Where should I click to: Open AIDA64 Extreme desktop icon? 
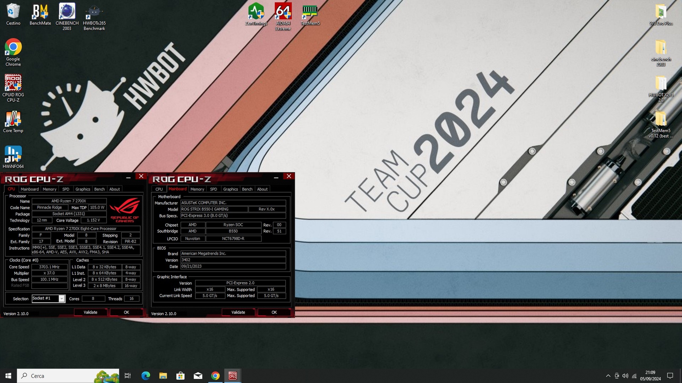(x=283, y=17)
